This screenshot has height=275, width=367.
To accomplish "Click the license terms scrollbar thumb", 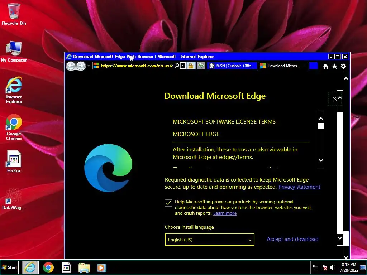I will [x=321, y=126].
